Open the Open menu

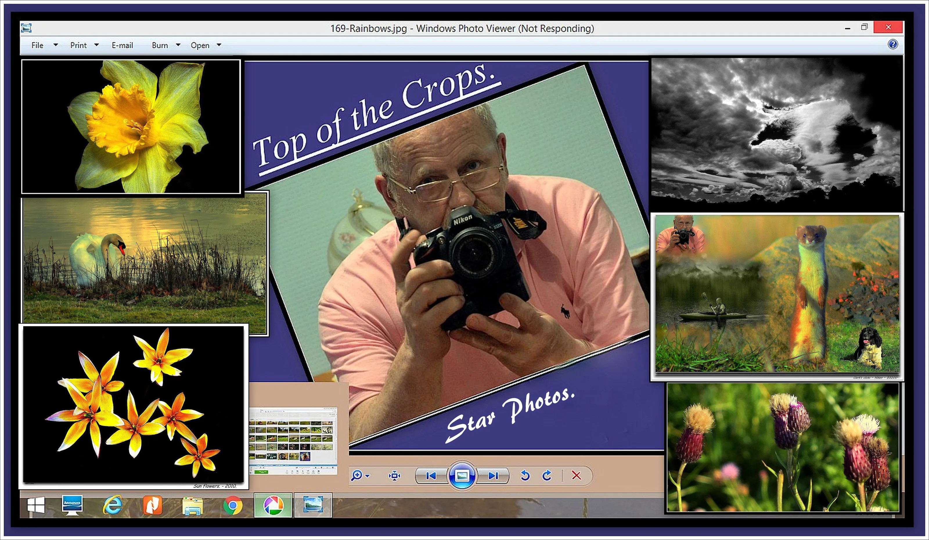click(x=200, y=45)
